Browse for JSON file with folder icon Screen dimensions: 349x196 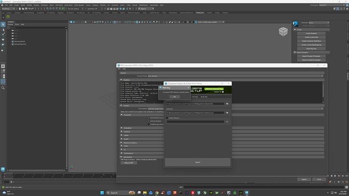tap(227, 113)
